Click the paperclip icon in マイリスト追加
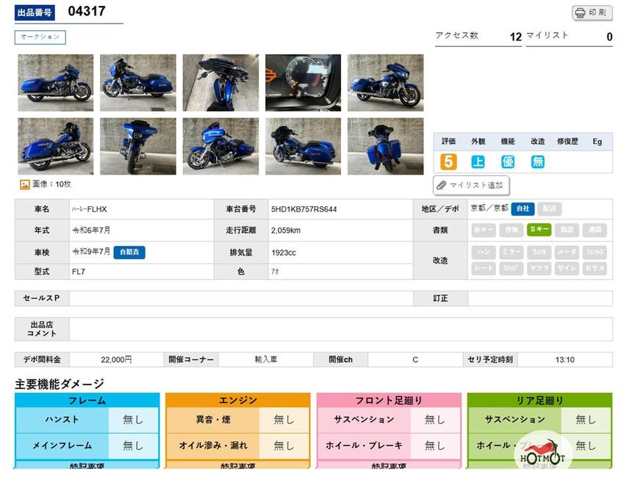 (x=442, y=186)
